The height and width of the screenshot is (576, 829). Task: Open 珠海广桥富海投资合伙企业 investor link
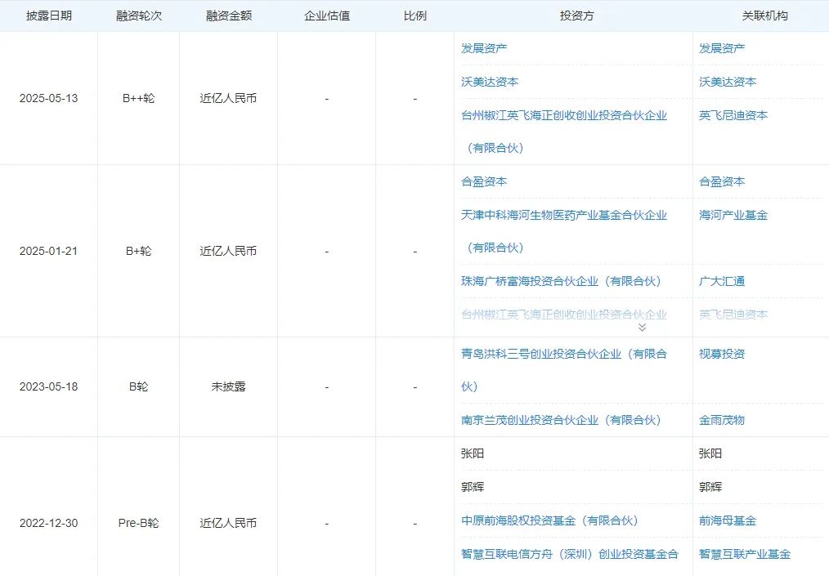pyautogui.click(x=561, y=281)
